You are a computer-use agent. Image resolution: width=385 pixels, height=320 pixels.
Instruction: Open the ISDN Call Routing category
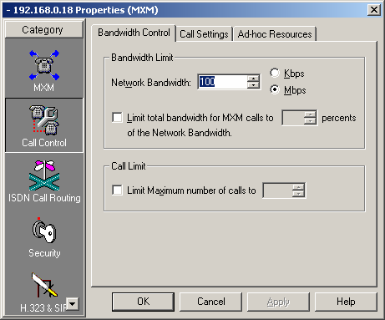click(44, 181)
